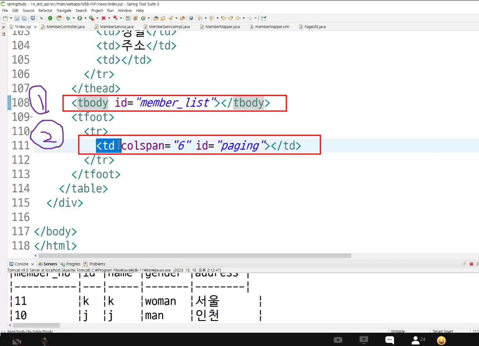Open the Refactor menu
479x346 pixels.
(x=45, y=11)
